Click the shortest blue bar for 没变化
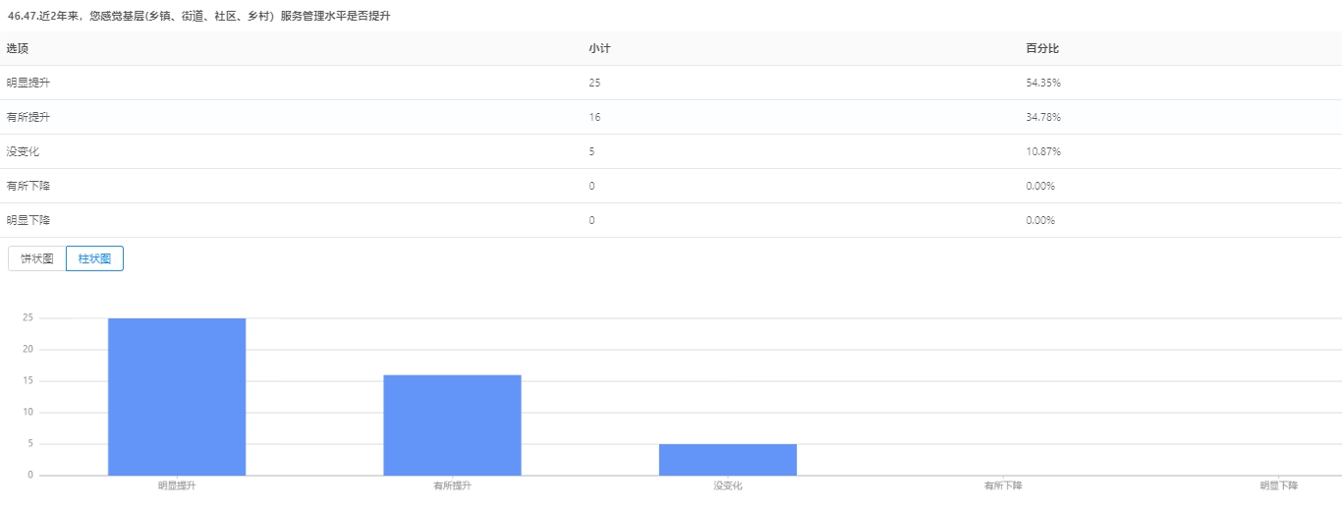1342x512 pixels. pos(727,460)
